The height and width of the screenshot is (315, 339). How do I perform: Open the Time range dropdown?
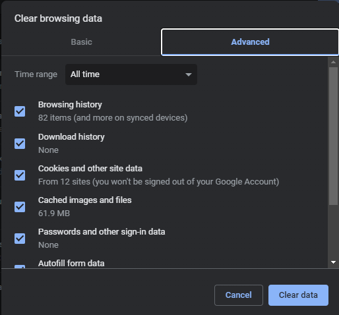131,74
